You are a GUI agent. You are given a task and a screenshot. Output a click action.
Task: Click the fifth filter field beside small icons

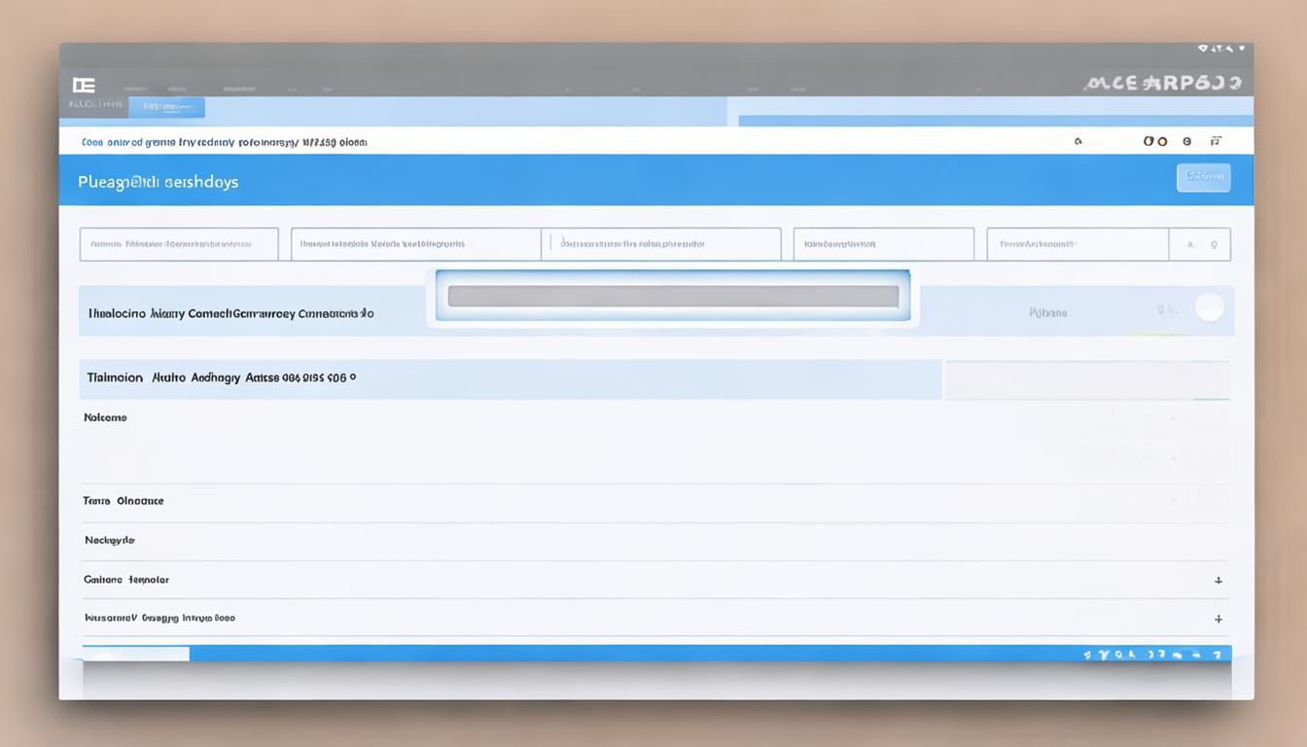click(1077, 244)
